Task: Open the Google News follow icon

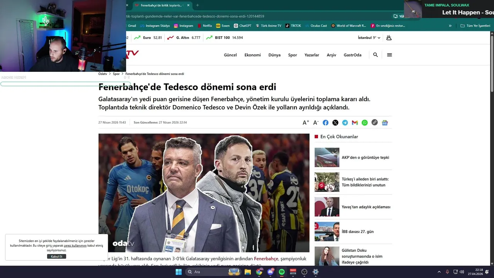Action: (x=385, y=122)
